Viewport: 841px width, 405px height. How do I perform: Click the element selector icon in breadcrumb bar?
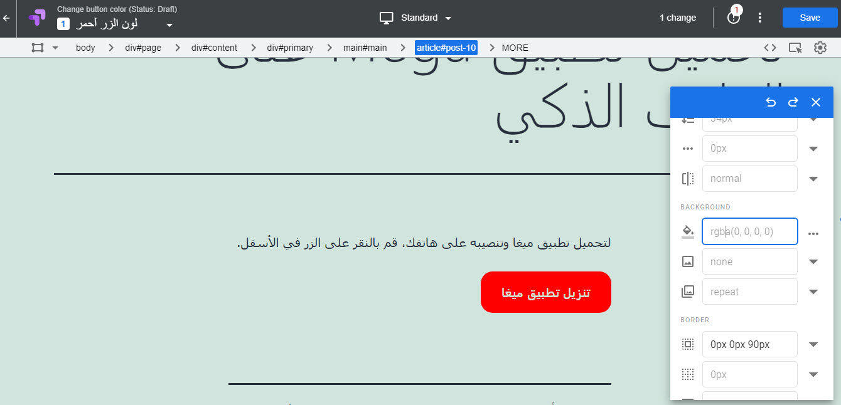[x=38, y=48]
